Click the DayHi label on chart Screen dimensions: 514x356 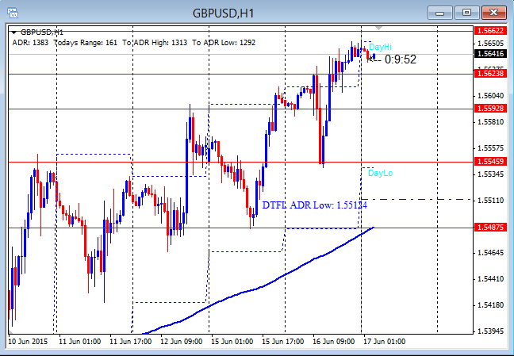pyautogui.click(x=380, y=47)
